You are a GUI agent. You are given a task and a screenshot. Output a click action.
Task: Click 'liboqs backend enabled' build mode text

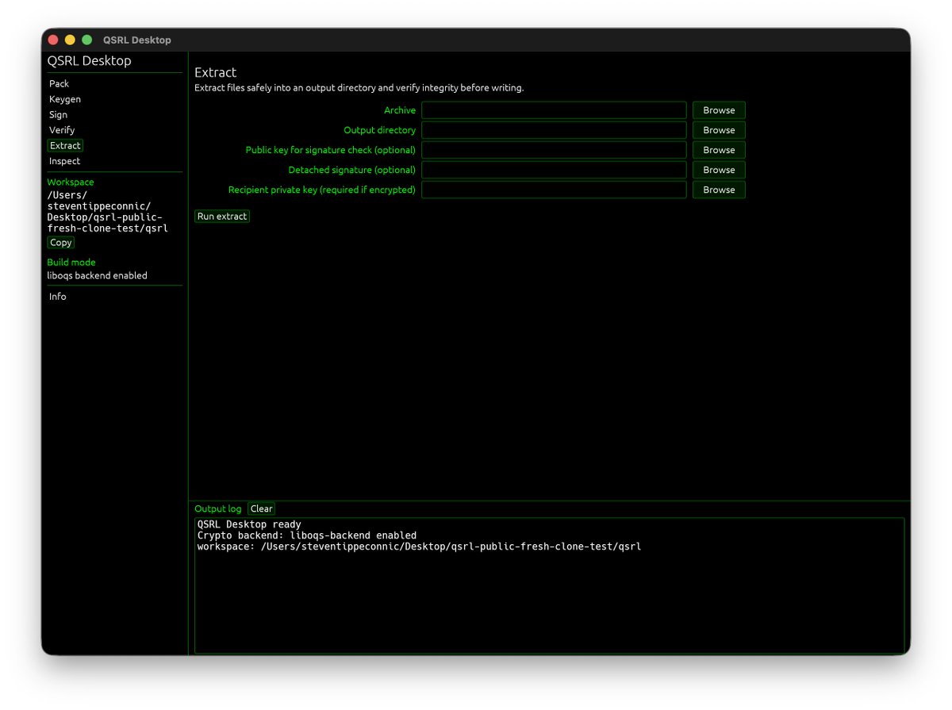[x=97, y=275]
